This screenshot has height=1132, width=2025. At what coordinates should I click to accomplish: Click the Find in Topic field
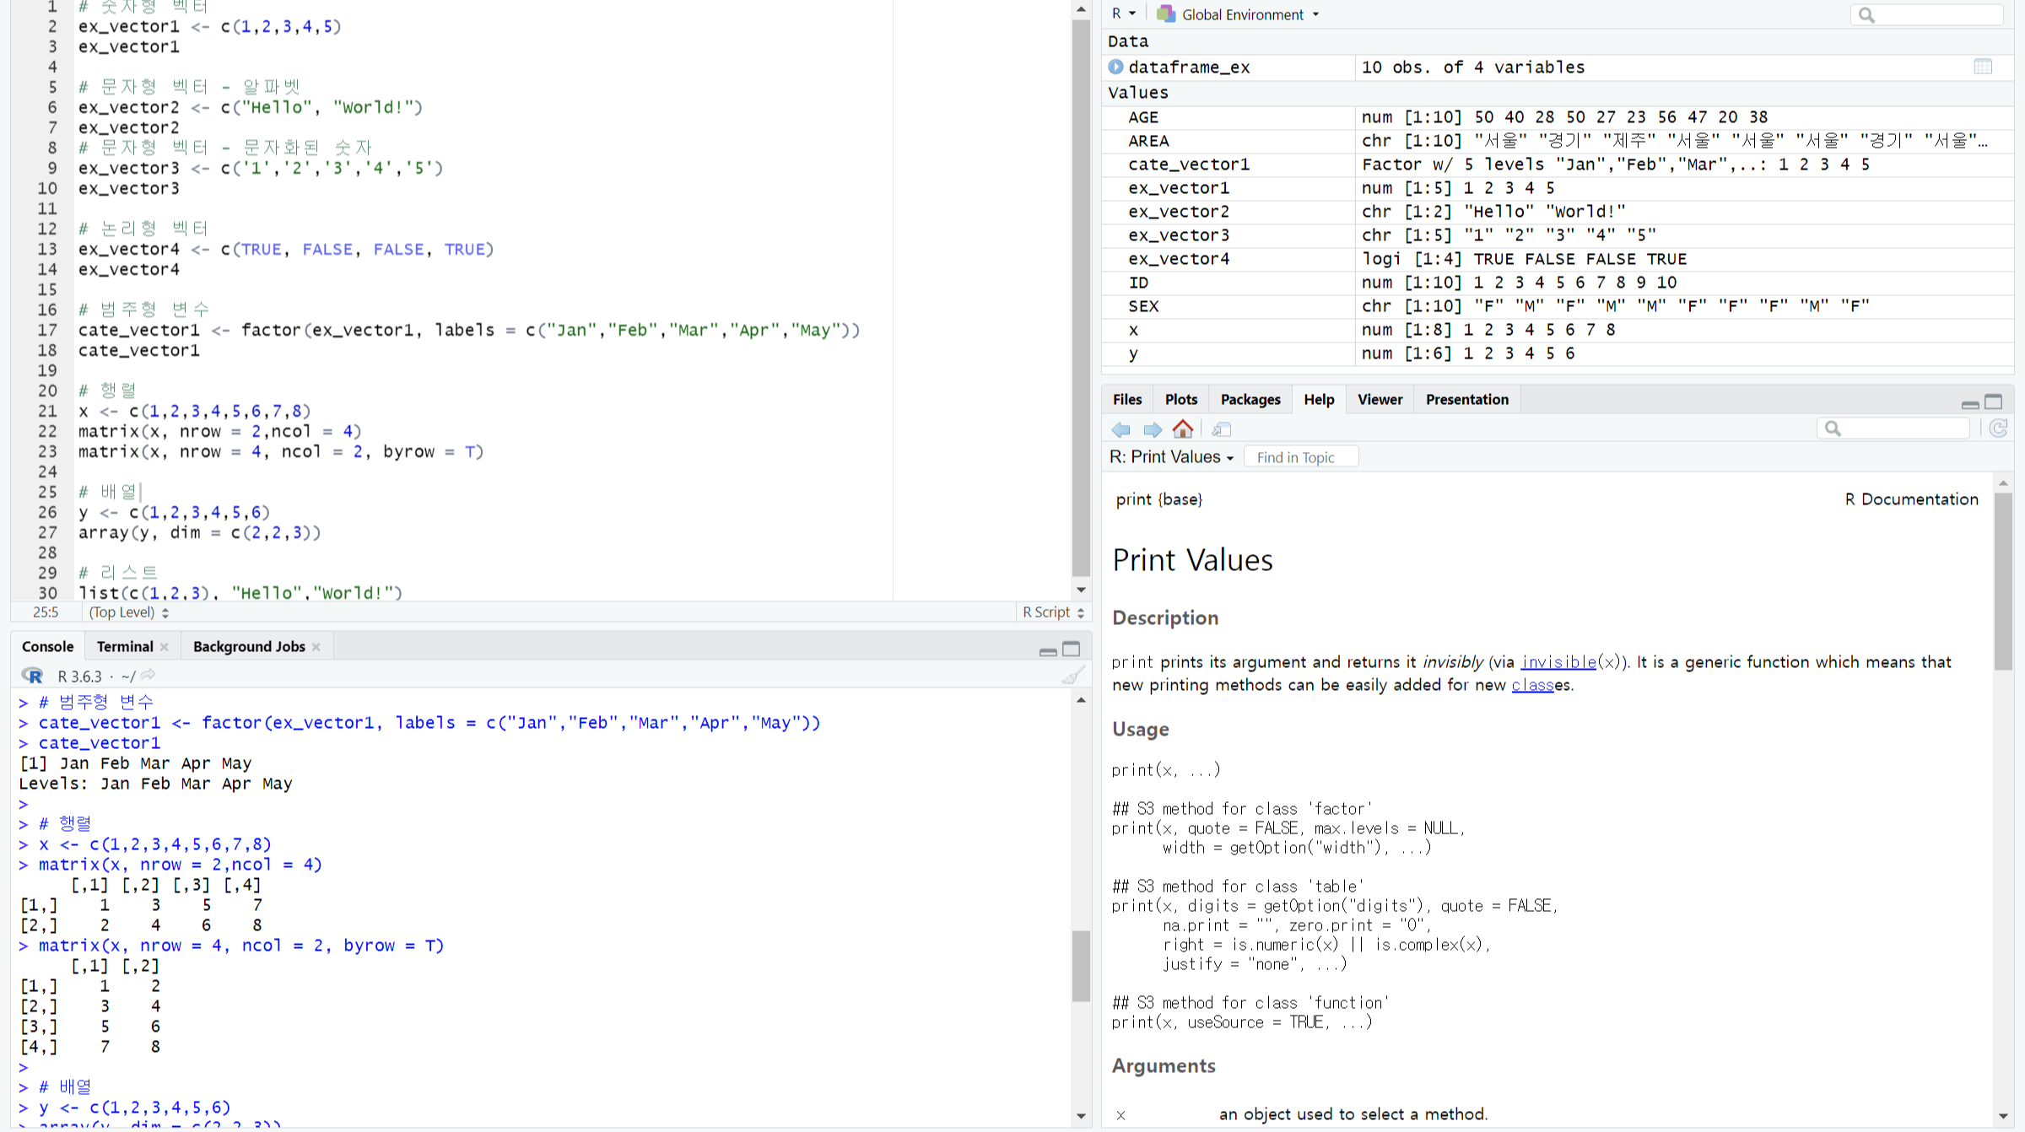coord(1300,457)
